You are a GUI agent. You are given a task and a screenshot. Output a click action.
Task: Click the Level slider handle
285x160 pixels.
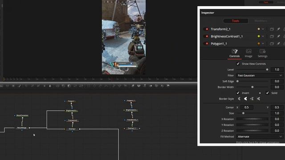[x=267, y=70]
